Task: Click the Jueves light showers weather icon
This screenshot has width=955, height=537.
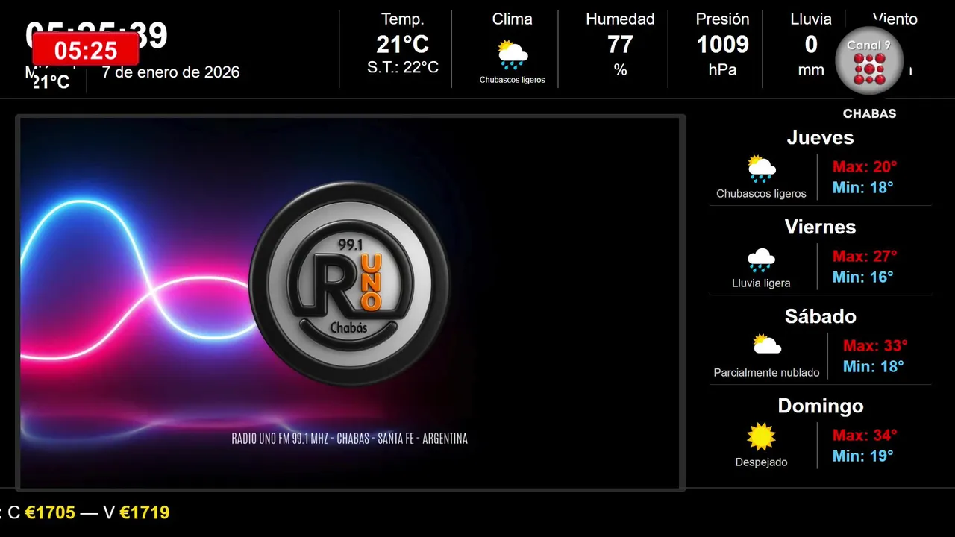Action: tap(761, 169)
